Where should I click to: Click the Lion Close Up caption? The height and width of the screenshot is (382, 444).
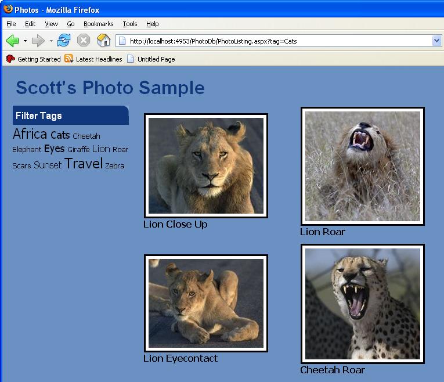[175, 224]
